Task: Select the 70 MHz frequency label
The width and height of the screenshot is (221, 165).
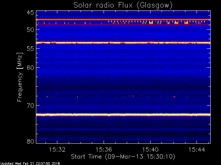Action: pyautogui.click(x=30, y=106)
